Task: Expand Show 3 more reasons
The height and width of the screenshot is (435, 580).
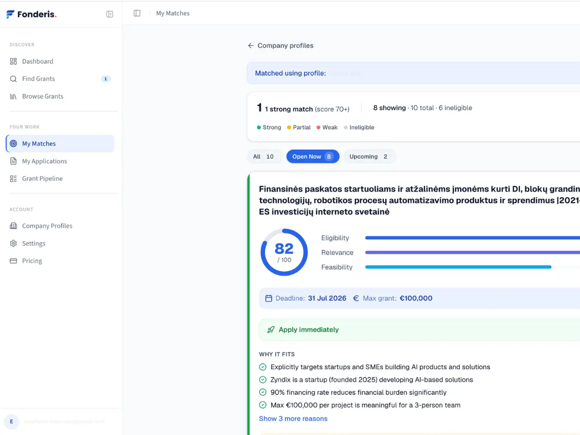Action: (293, 419)
